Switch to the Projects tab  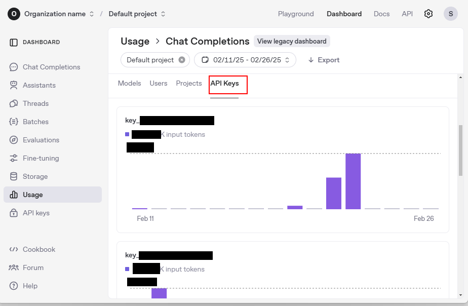(x=189, y=83)
